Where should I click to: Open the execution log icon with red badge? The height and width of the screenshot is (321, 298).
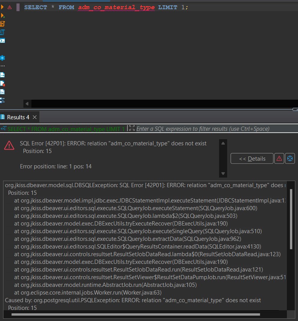pyautogui.click(x=2, y=83)
